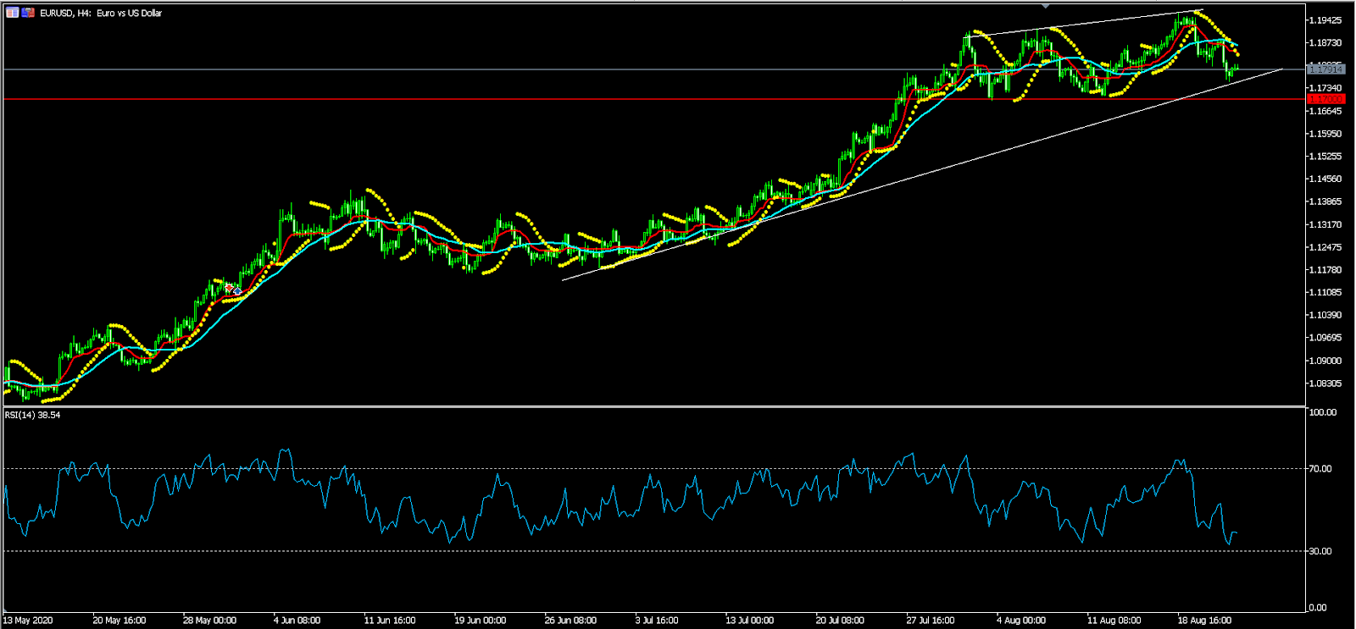Image resolution: width=1356 pixels, height=629 pixels.
Task: Click price scale value 1.10390
Action: (x=1325, y=315)
